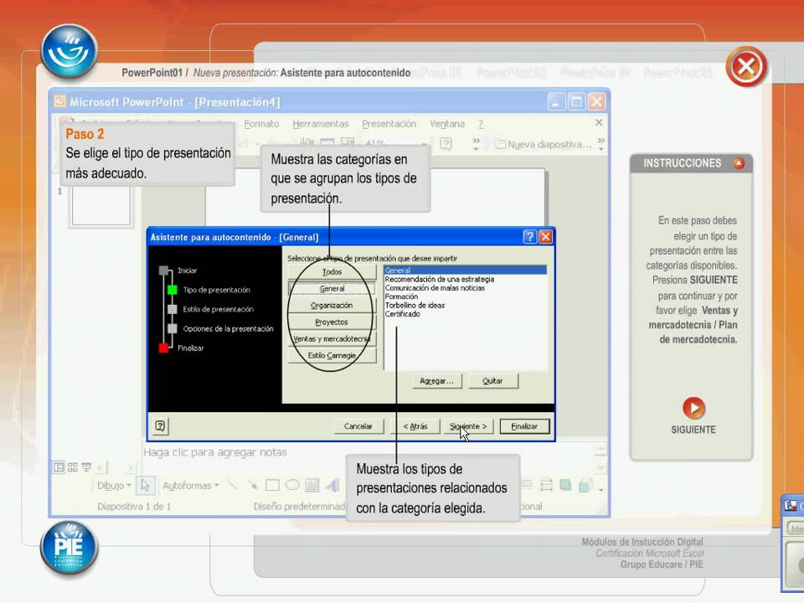Jump to Opciones de la presentación step
804x603 pixels.
pyautogui.click(x=220, y=328)
